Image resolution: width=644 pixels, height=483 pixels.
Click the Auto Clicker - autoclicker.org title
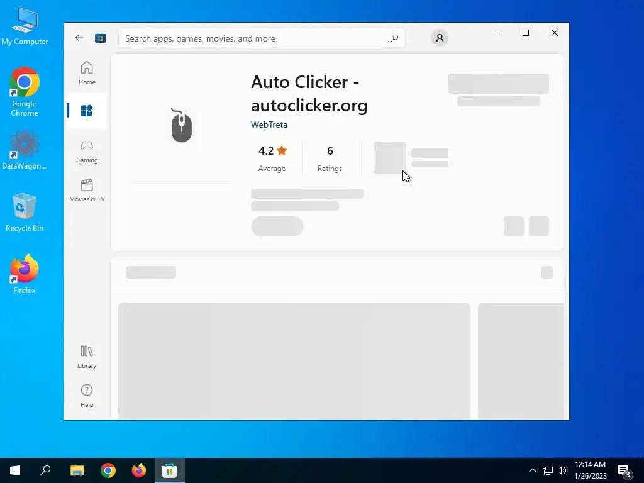pyautogui.click(x=309, y=94)
